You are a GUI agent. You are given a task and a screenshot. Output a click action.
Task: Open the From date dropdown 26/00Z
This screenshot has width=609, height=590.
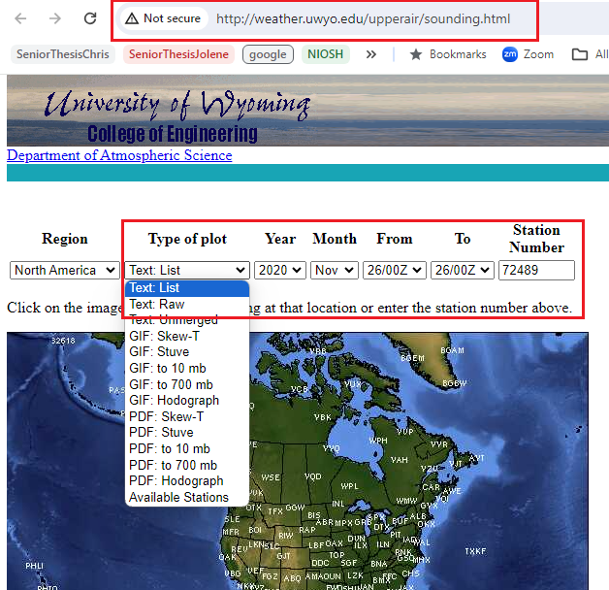click(x=394, y=270)
